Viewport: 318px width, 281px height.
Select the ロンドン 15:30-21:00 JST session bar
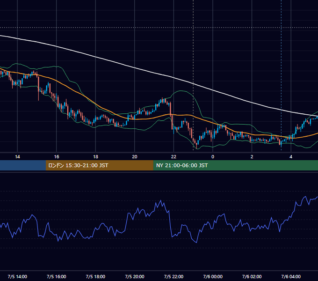coord(99,165)
